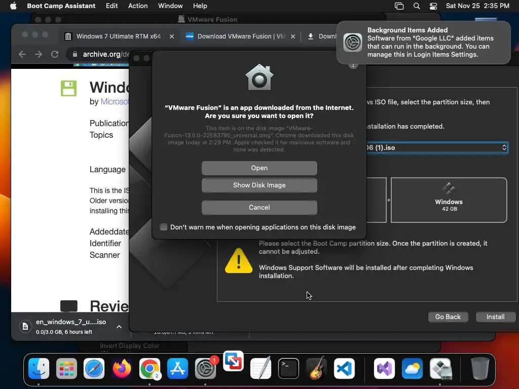Click the save floppy icon on archive.org
519x389 pixels.
pos(68,88)
